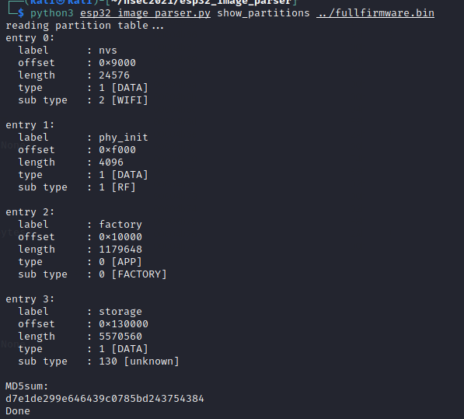Click the '2 [WIFI]' sub type value
Image resolution: width=464 pixels, height=419 pixels.
pos(124,100)
